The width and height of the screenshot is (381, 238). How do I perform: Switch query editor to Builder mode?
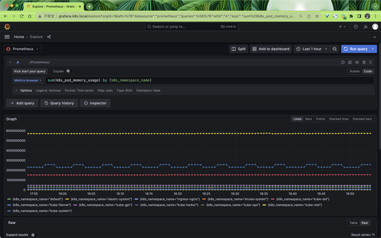point(355,71)
